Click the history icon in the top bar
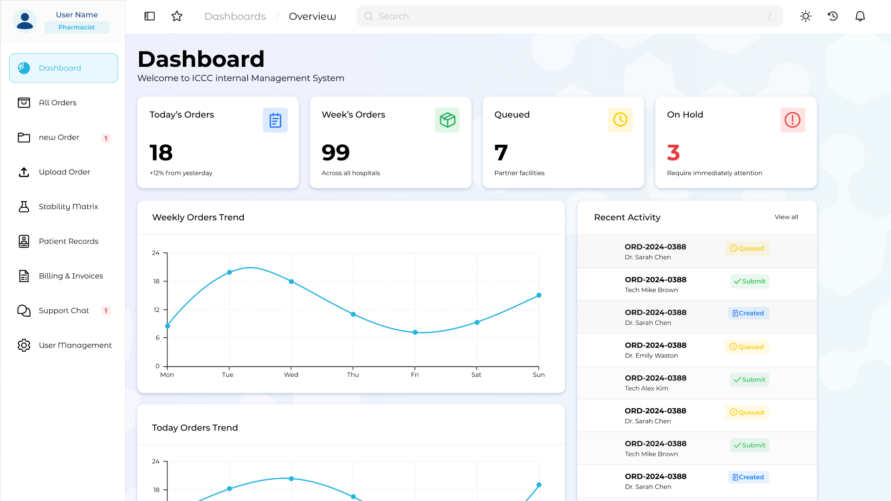The image size is (891, 501). click(833, 16)
